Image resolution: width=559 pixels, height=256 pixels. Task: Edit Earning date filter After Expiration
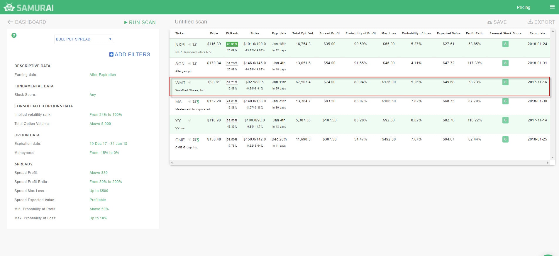coord(103,75)
